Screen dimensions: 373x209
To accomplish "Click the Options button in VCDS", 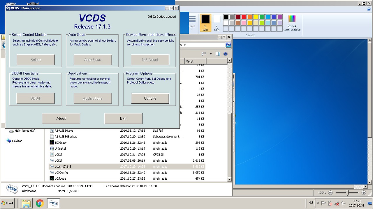I will point(150,98).
